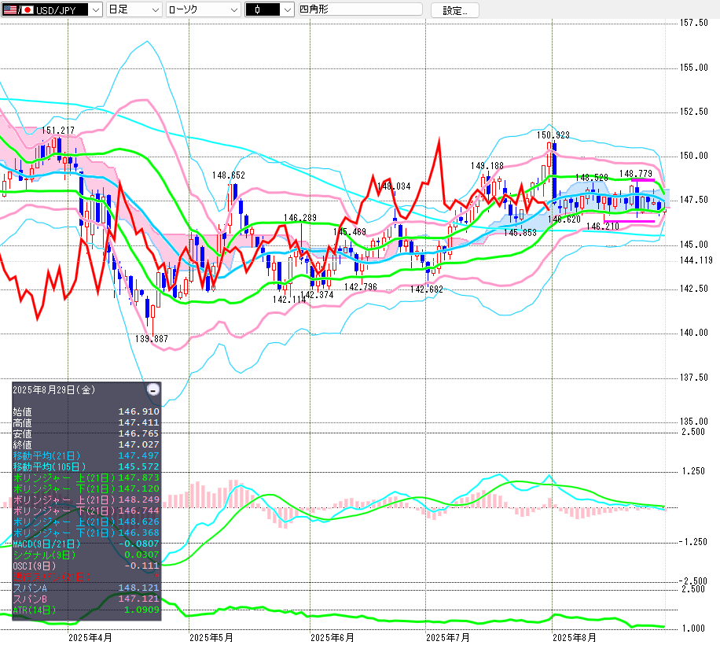Select the スパンB 147.121 row
This screenshot has width=720, height=645.
click(x=86, y=599)
